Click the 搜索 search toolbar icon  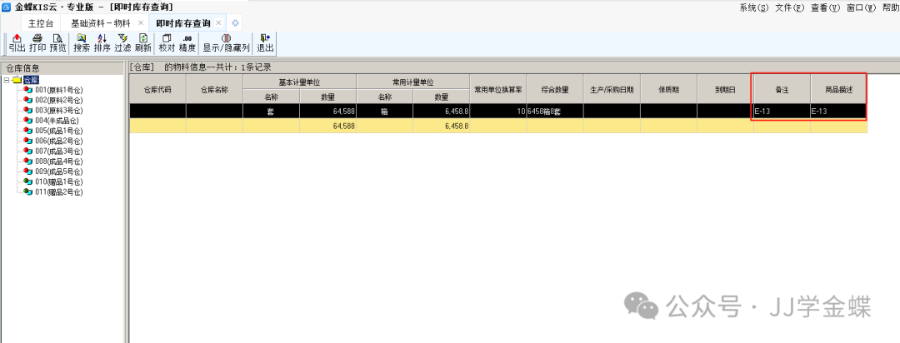click(82, 43)
